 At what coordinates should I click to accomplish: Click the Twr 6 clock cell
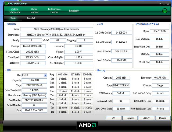click(63, 95)
